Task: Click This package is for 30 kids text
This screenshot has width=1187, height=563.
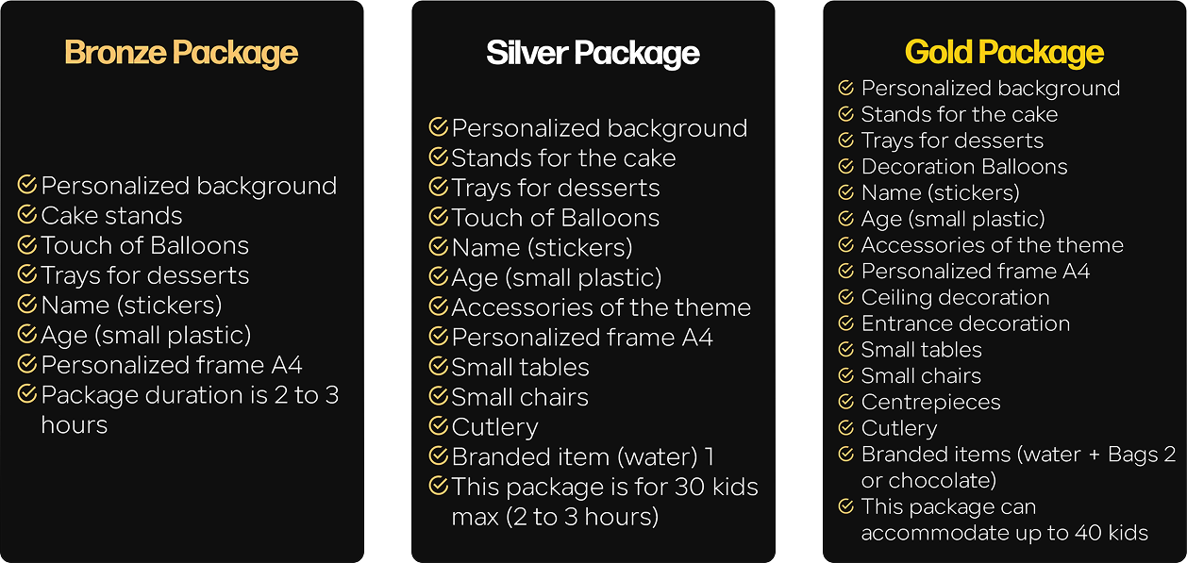Action: point(605,487)
